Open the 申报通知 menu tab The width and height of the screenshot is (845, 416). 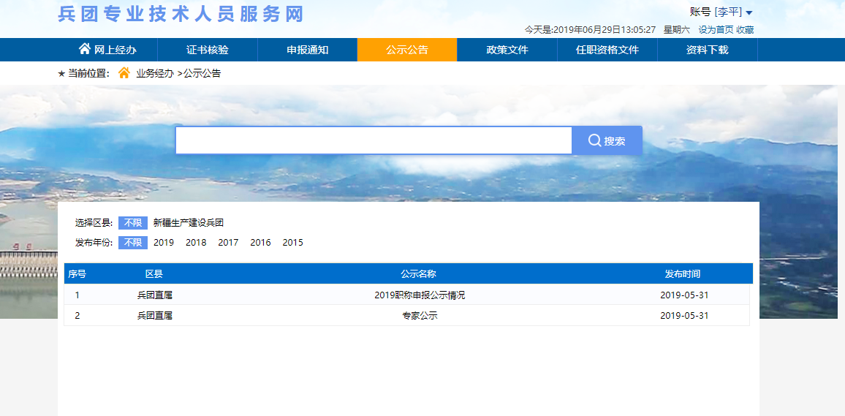307,50
